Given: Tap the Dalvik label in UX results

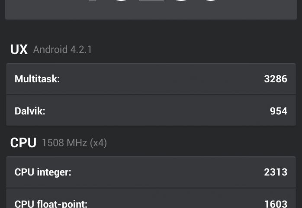Looking at the screenshot, I should (30, 111).
